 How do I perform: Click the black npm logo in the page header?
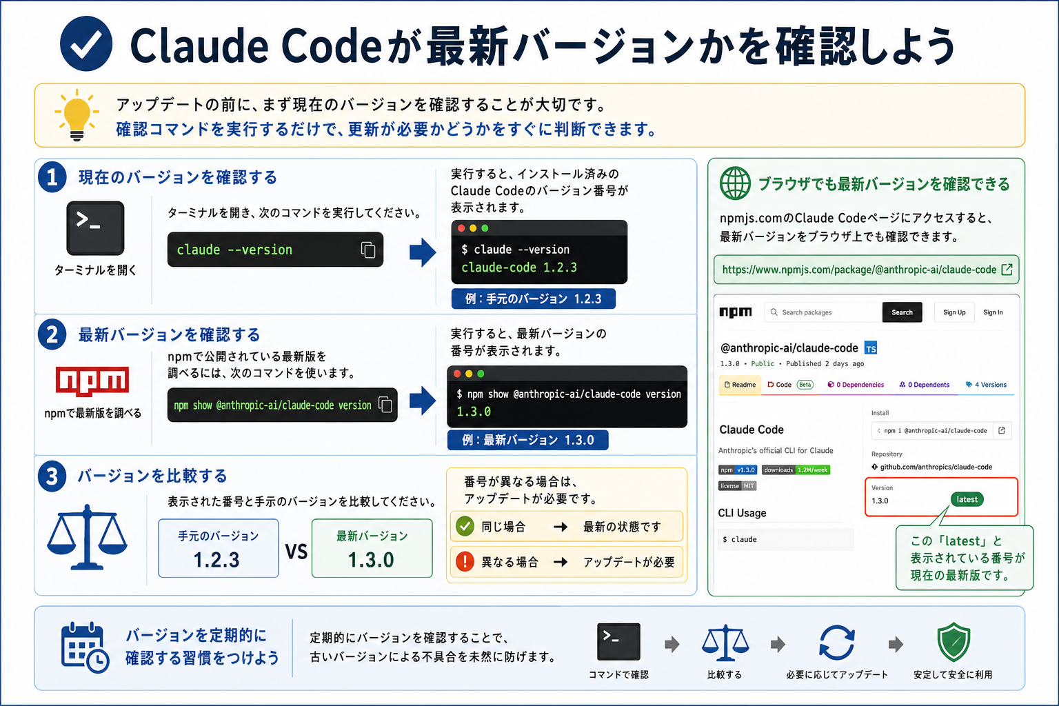click(x=736, y=312)
